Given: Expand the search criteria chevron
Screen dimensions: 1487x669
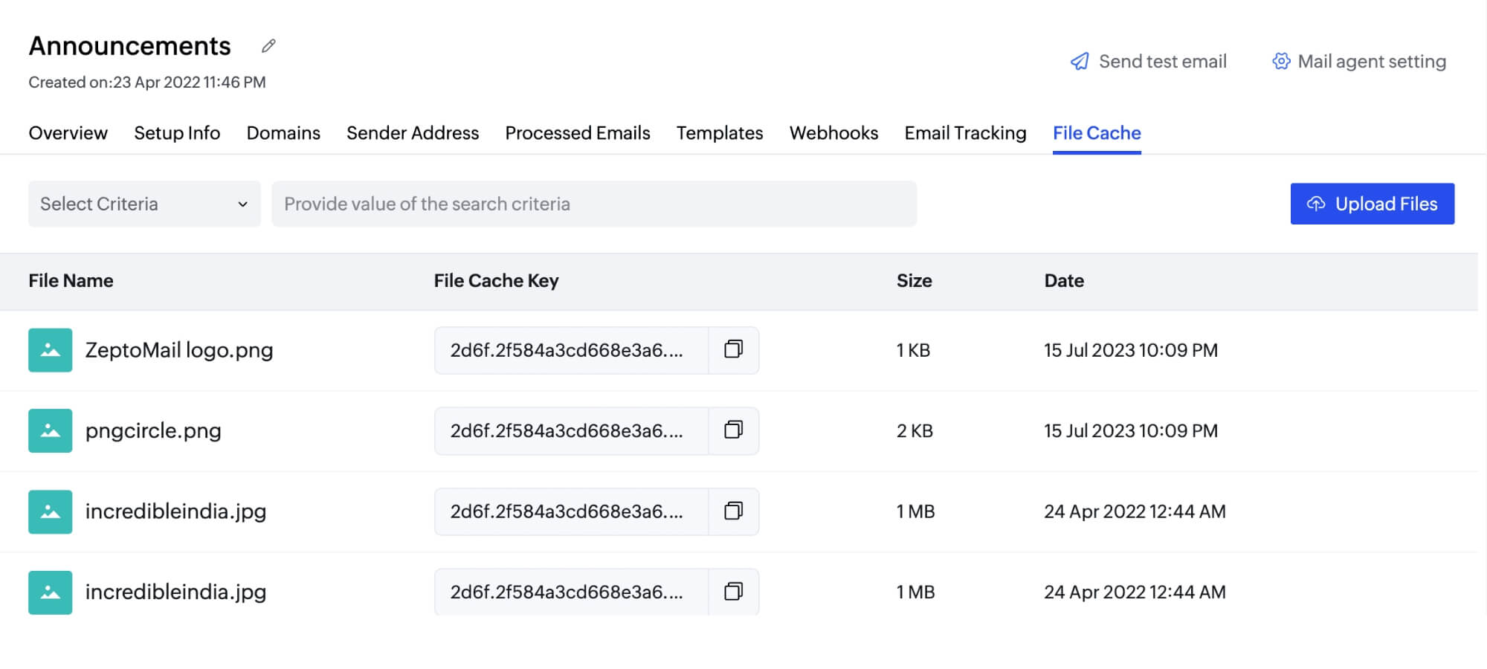Looking at the screenshot, I should coord(242,204).
